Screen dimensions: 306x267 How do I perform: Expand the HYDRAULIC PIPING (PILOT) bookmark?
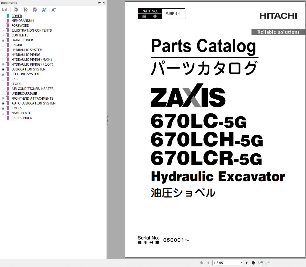coord(3,65)
